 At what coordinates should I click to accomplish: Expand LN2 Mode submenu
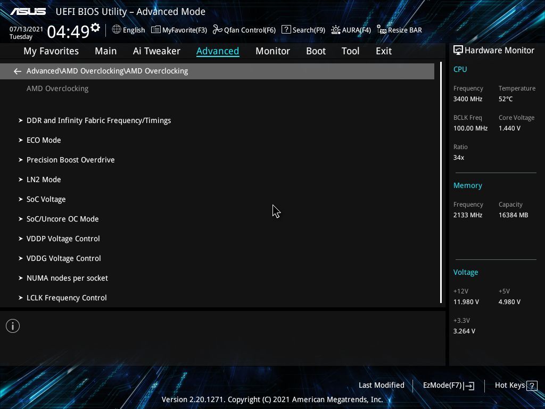(44, 179)
